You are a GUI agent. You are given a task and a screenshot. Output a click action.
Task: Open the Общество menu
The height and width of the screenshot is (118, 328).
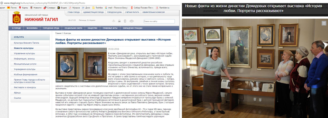(92, 28)
